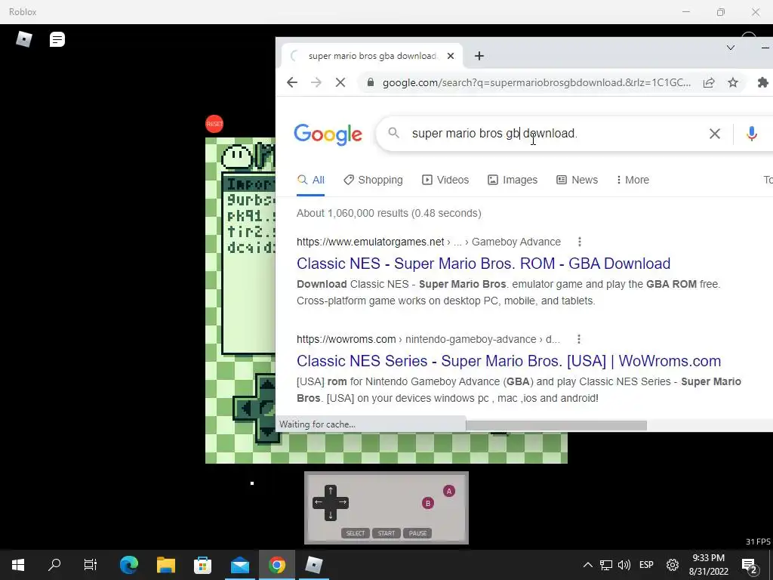
Task: Switch to the News tab
Action: pyautogui.click(x=577, y=180)
